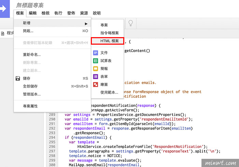This screenshot has height=167, width=239.
Task: Click the green spreadsheet icon for 試算表
Action: (96, 61)
